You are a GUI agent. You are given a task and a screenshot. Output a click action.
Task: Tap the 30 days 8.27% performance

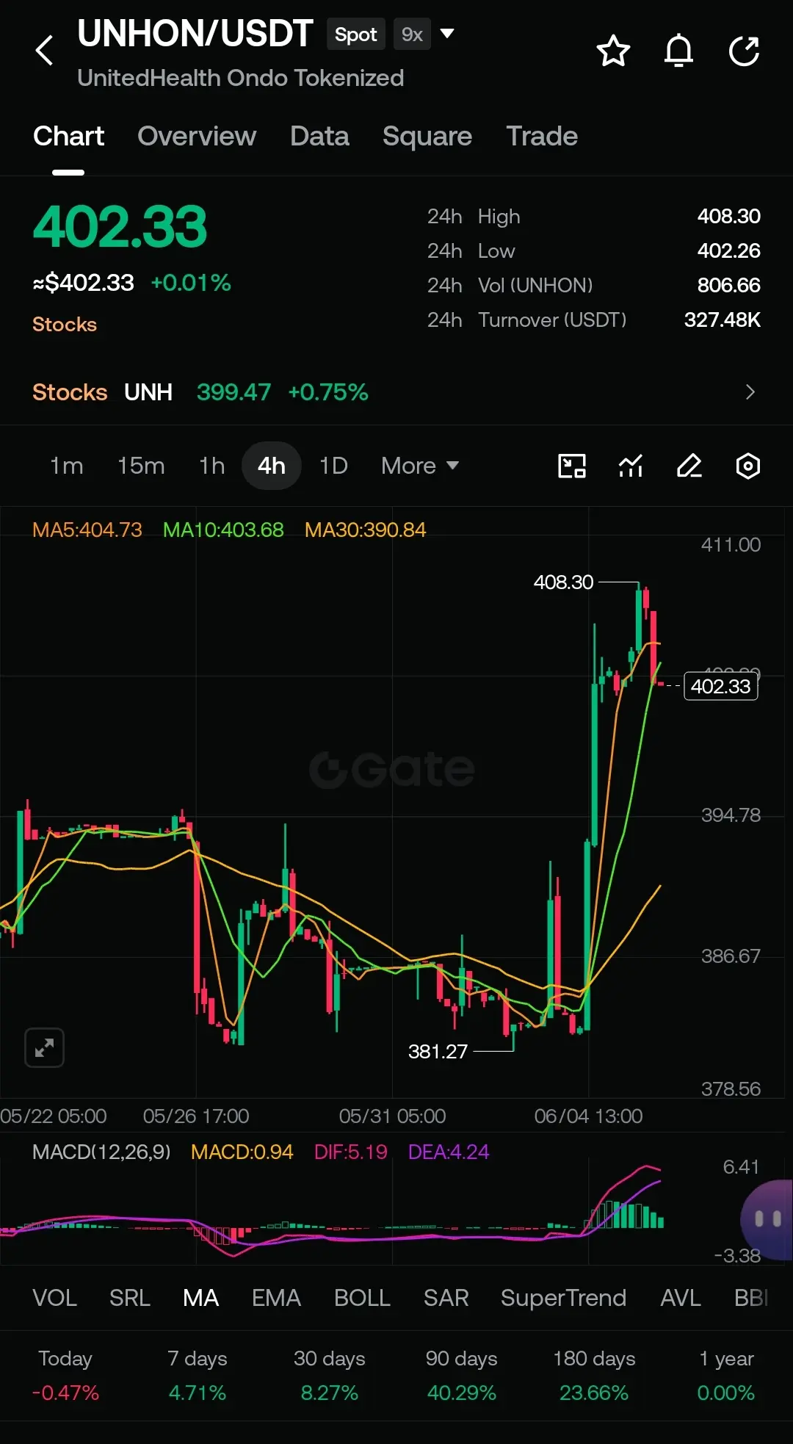coord(330,1376)
